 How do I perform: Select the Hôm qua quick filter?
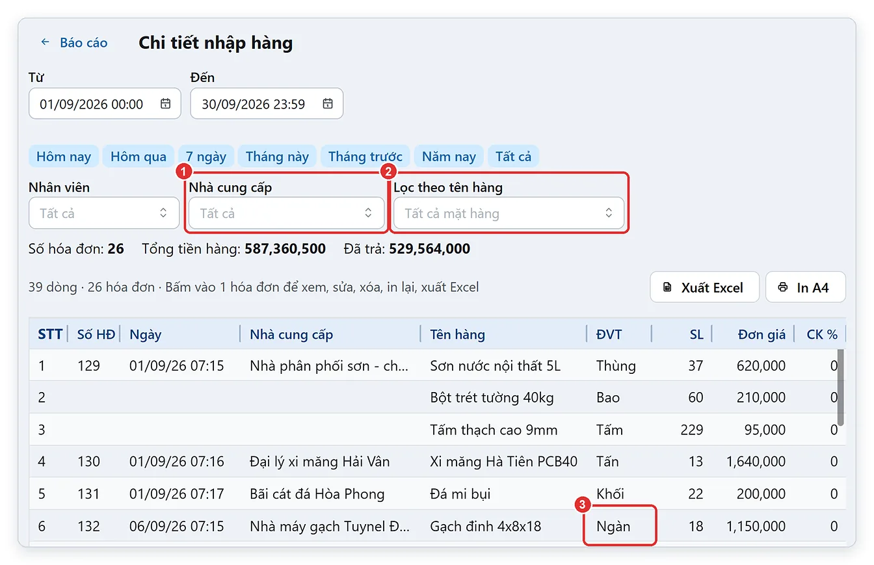(139, 157)
